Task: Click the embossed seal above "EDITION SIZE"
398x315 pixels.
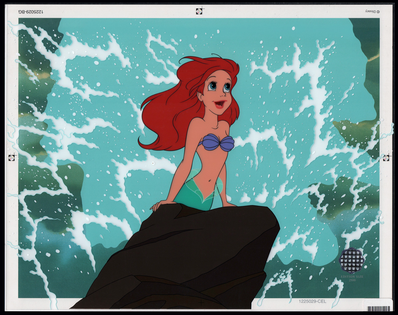Action: coord(352,261)
